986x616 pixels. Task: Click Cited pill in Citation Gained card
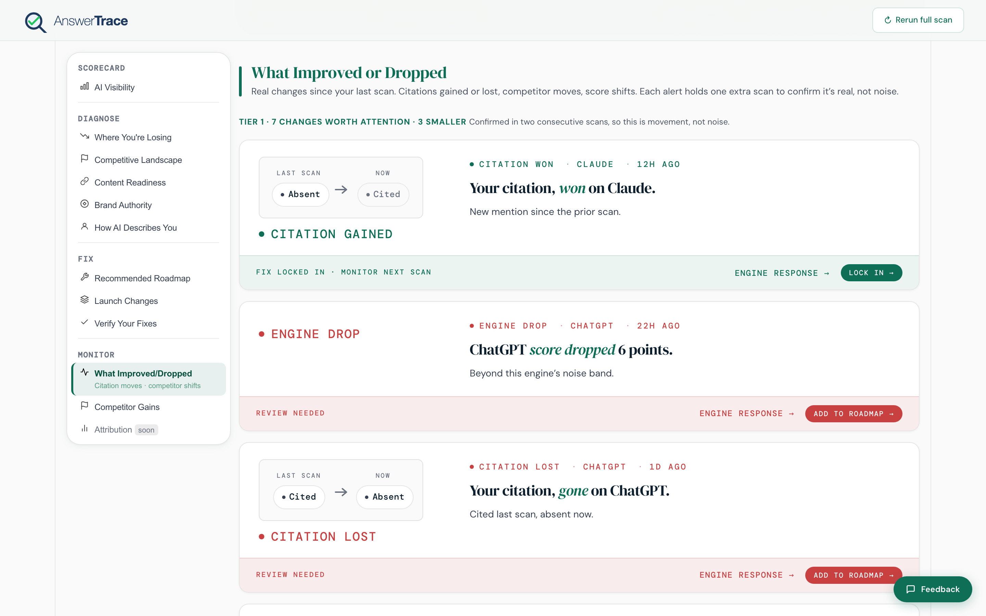click(383, 194)
